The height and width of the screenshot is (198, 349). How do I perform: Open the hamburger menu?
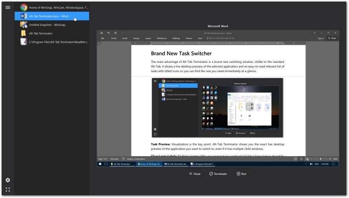7,7
